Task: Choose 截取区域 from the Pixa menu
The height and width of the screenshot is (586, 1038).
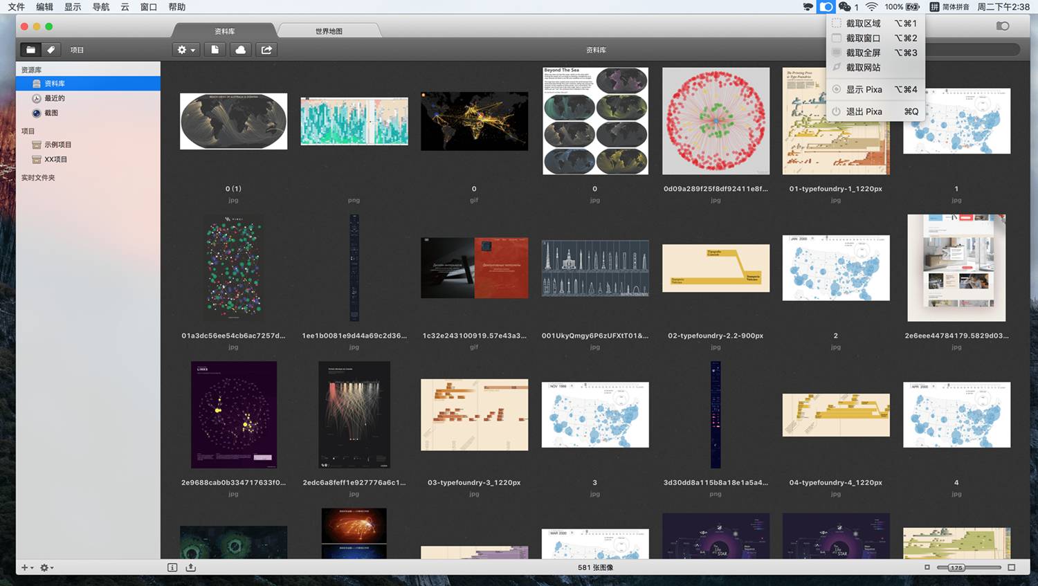Action: tap(875, 24)
